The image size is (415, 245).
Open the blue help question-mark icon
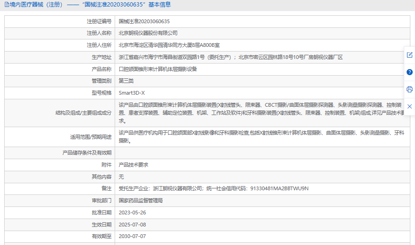409,72
